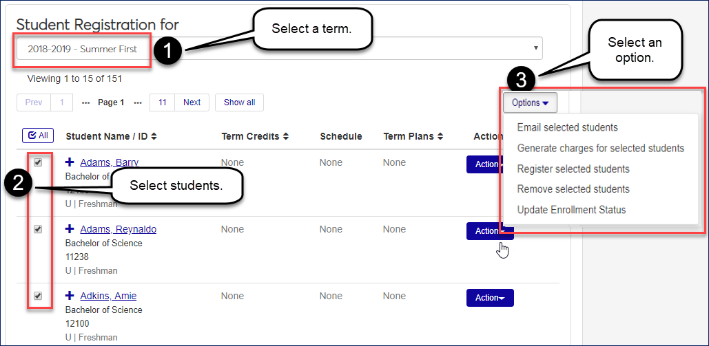This screenshot has width=709, height=346.
Task: Click Register selected students menu item
Action: pos(573,169)
